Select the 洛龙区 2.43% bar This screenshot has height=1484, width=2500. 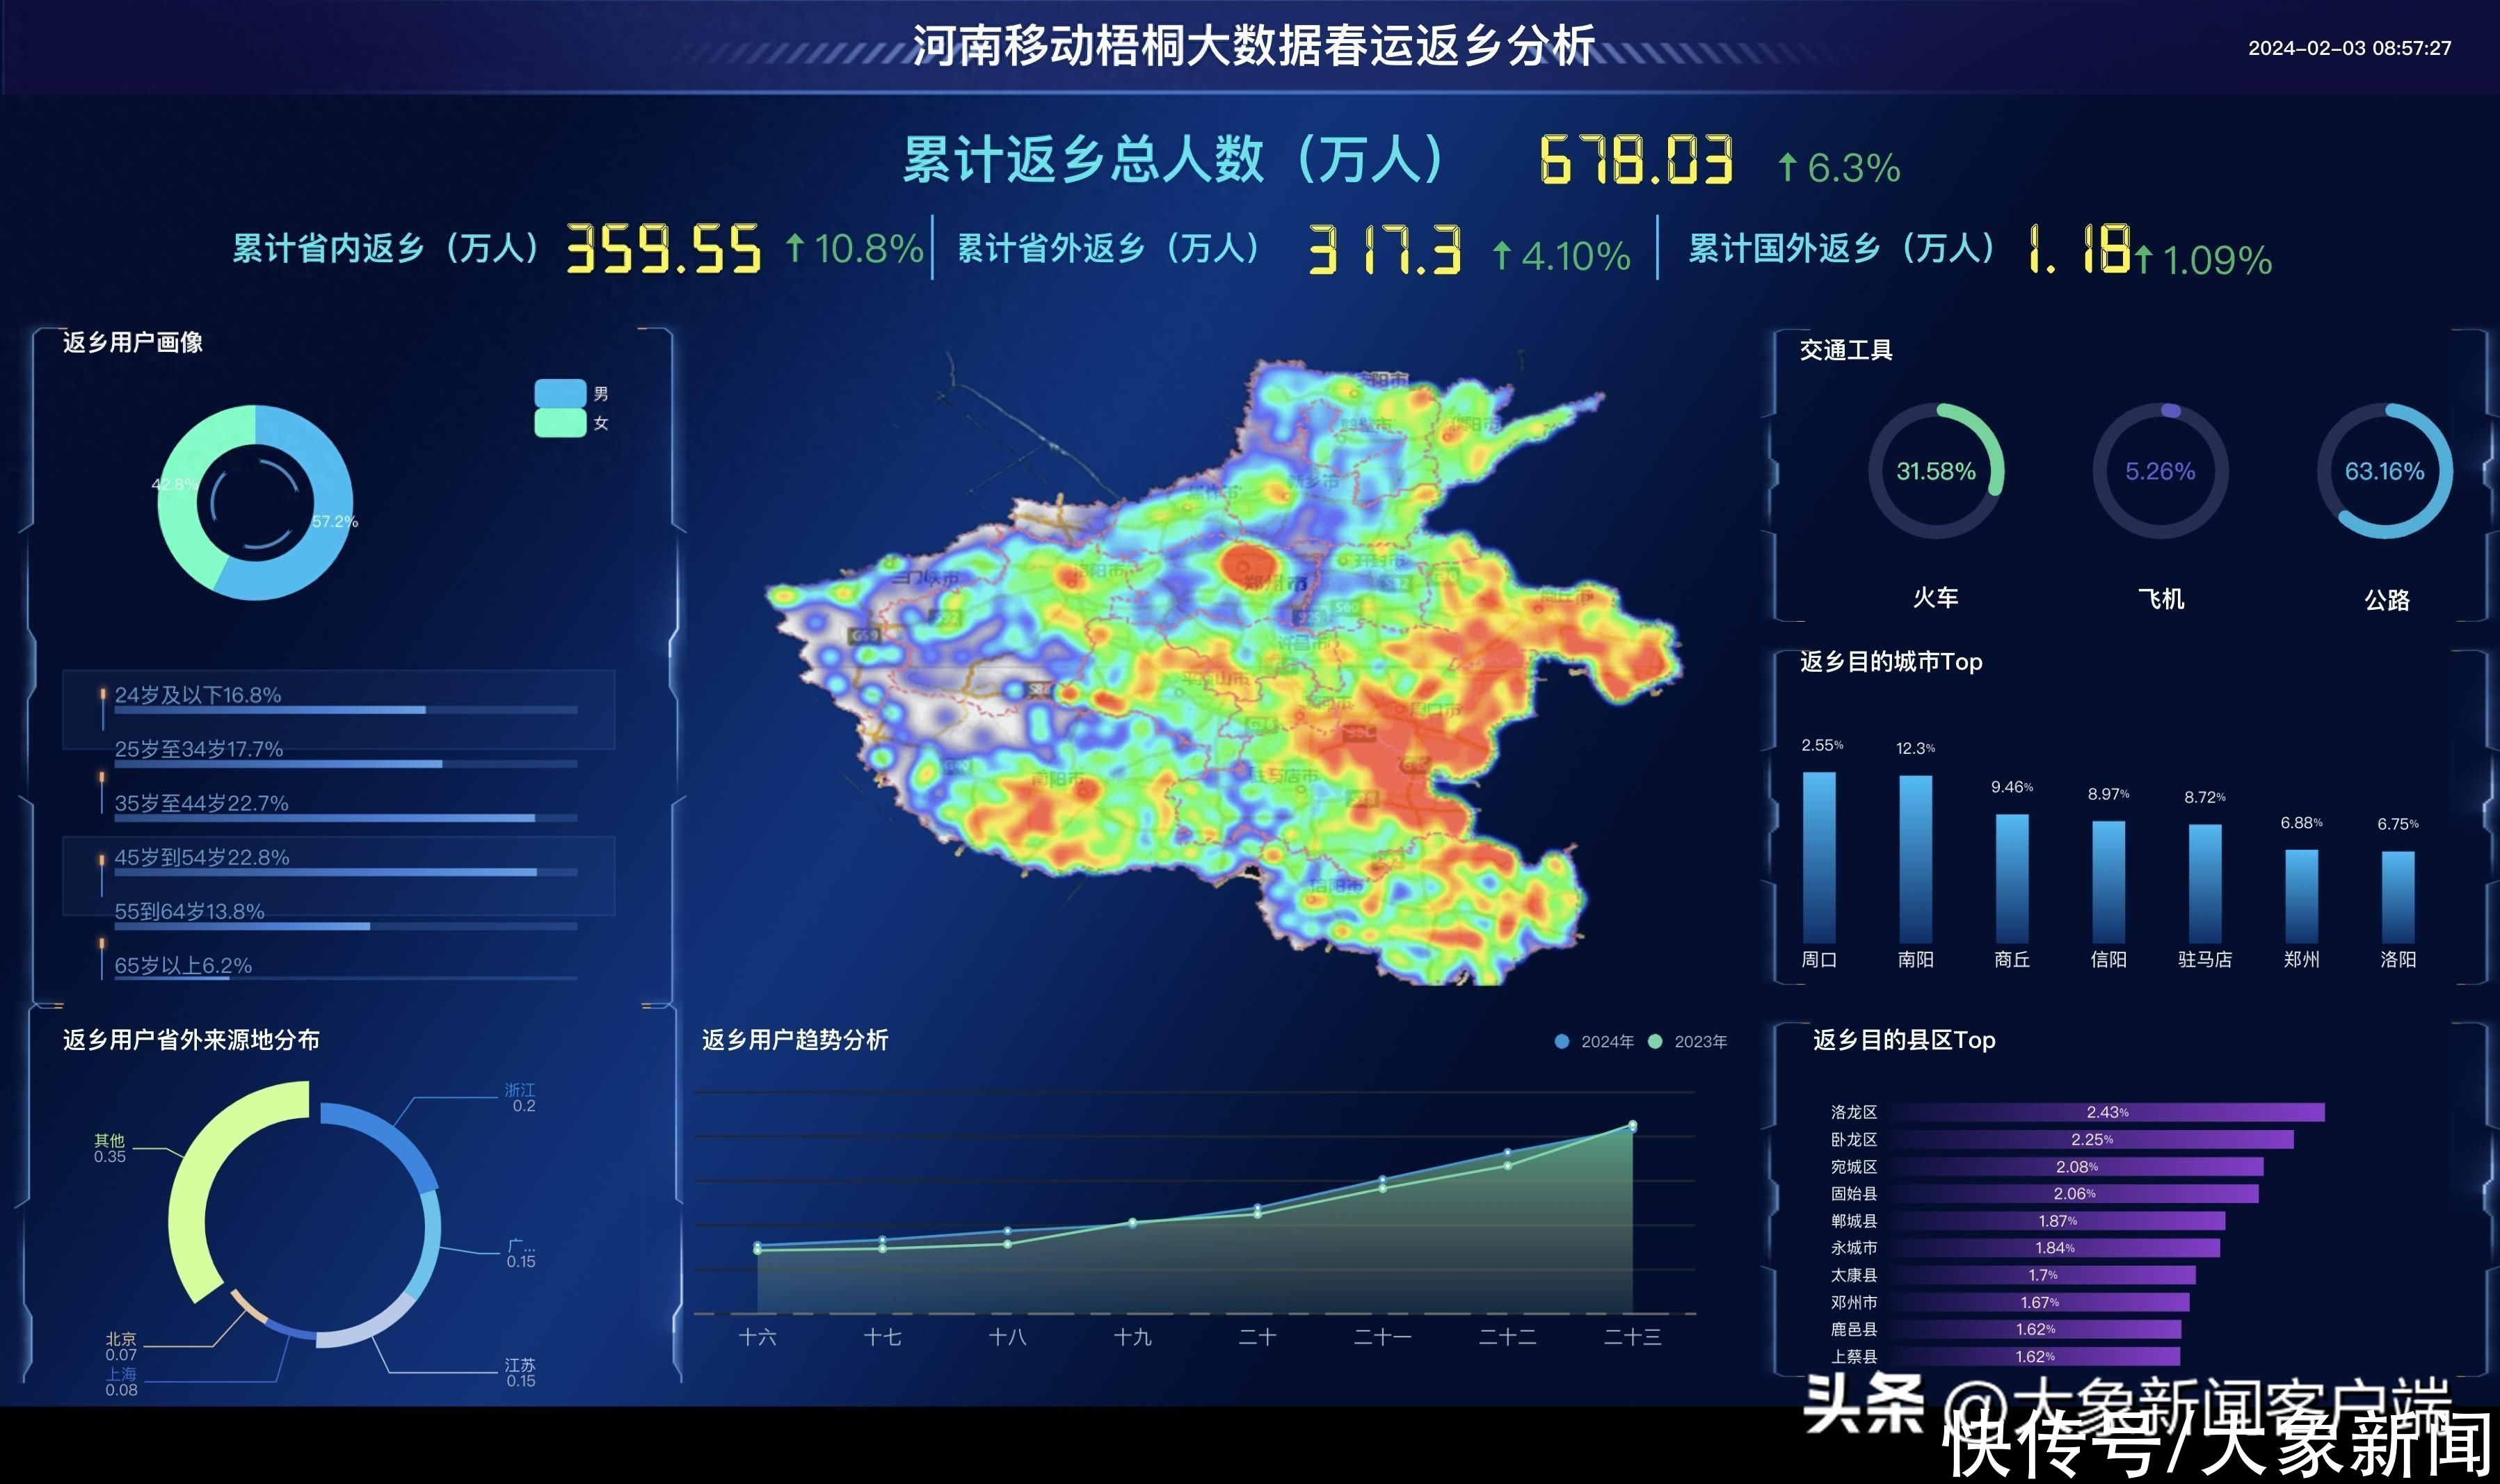2108,1112
